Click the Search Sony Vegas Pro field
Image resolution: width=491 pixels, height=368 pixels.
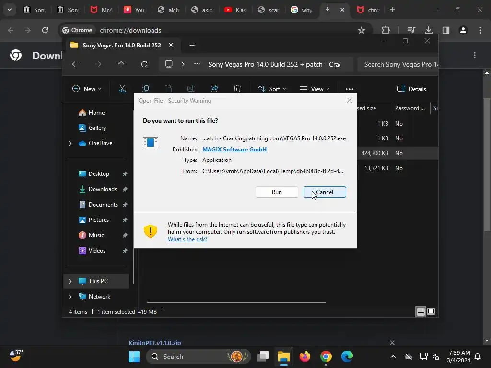397,64
